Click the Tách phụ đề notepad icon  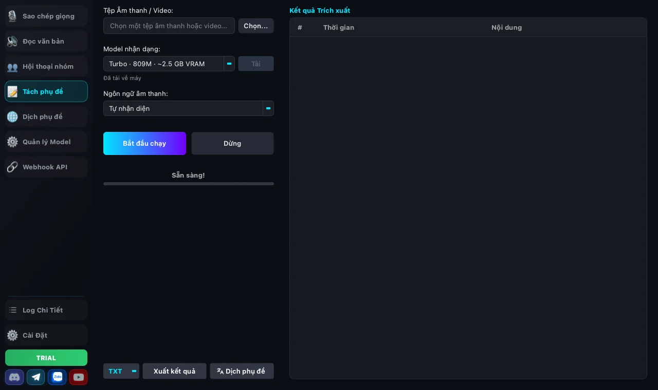click(12, 91)
